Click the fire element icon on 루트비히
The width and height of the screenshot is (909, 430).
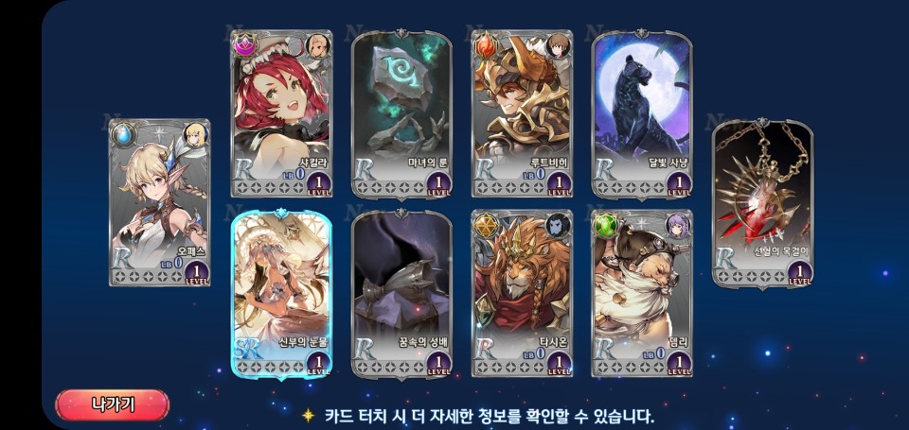[x=485, y=45]
